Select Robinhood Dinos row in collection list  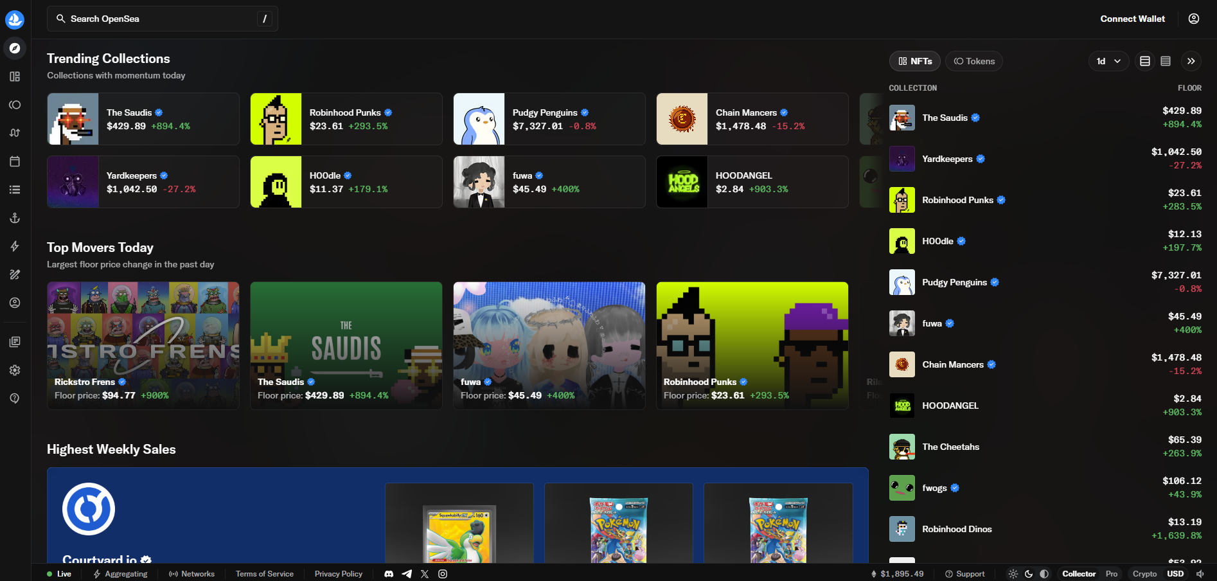pyautogui.click(x=1045, y=529)
